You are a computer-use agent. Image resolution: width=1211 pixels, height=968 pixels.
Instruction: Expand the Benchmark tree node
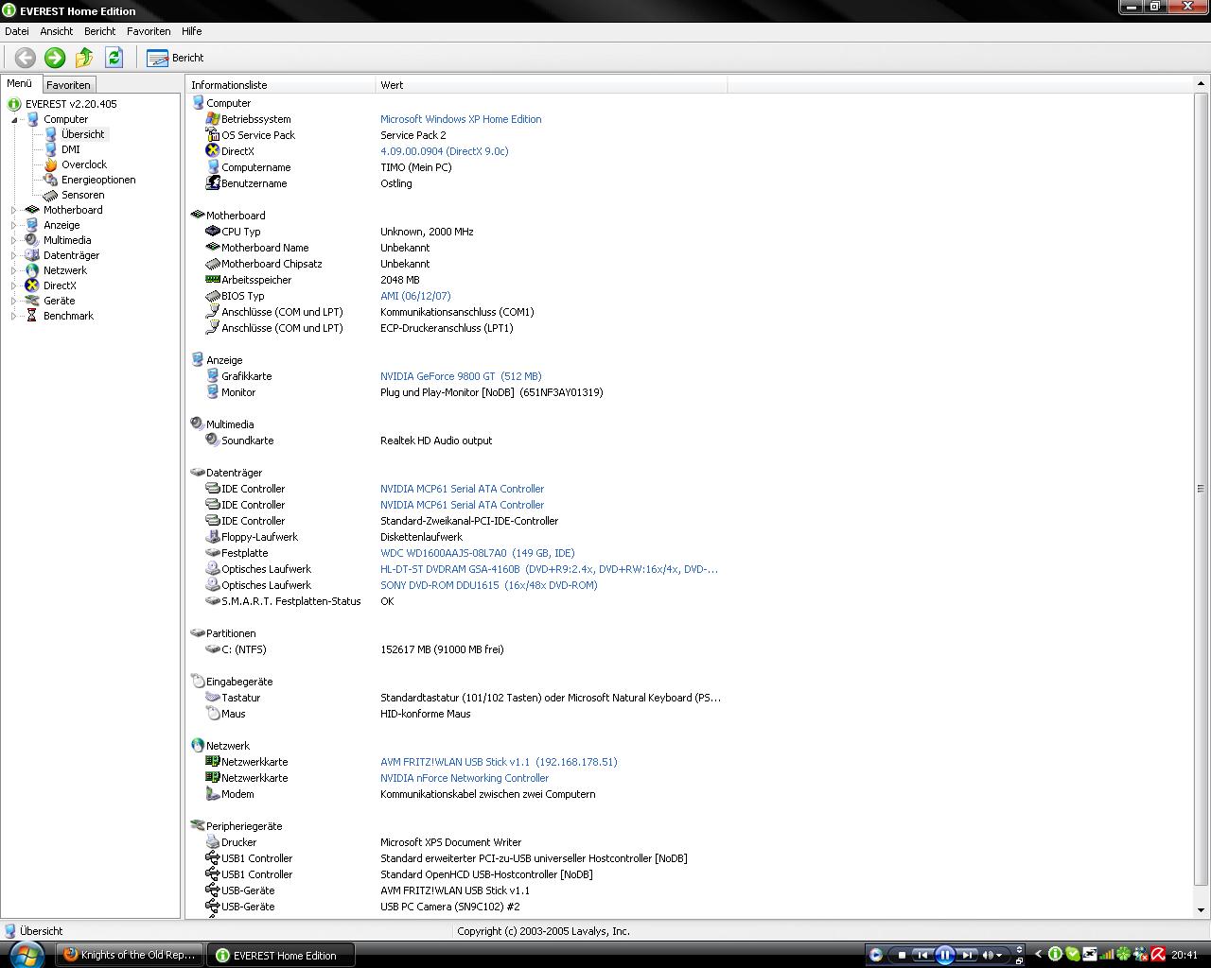pyautogui.click(x=14, y=316)
